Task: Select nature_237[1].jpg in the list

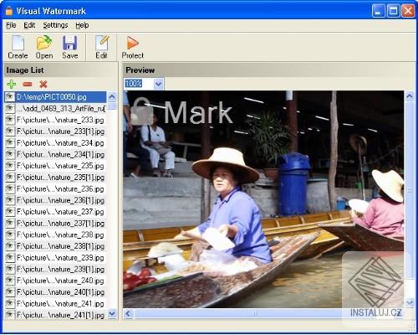Action: pos(55,224)
